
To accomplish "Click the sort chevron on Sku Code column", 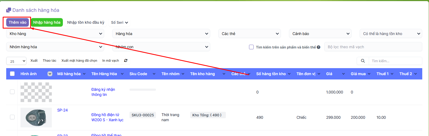I will (154, 74).
